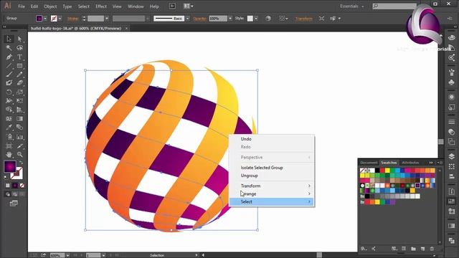Select the Rectangle tool

(19, 65)
